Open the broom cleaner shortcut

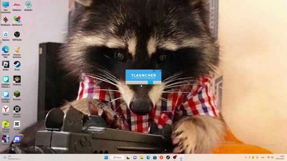tap(17, 52)
